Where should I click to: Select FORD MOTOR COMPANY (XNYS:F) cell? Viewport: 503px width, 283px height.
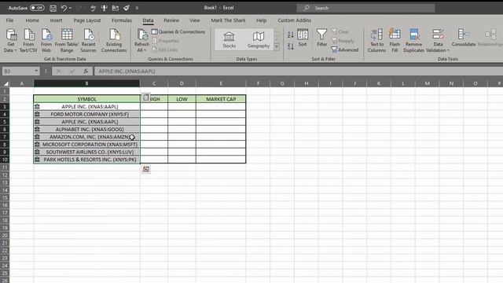86,114
